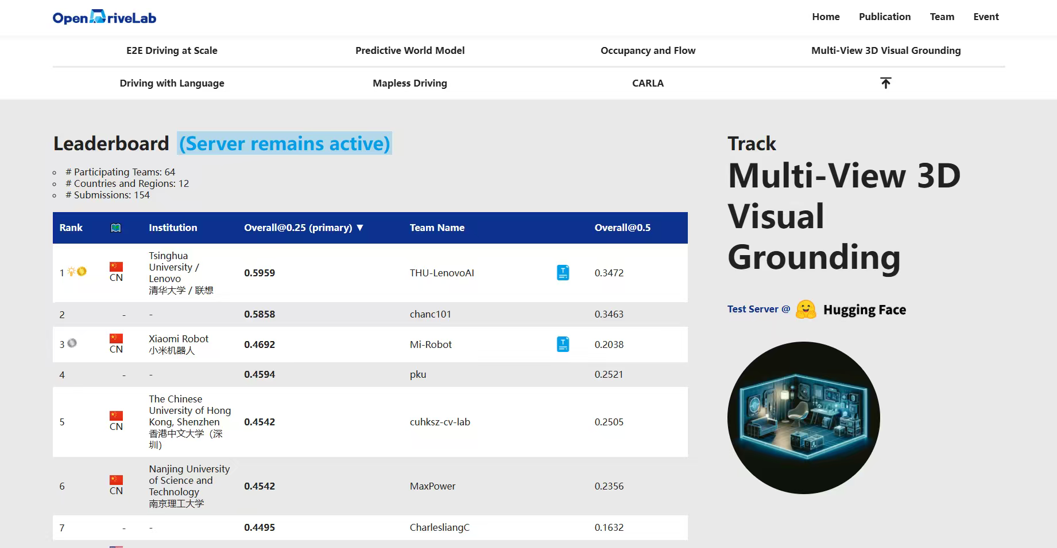Screen dimensions: 1057x548
Task: Click the track's circular room illustration
Action: 804,418
